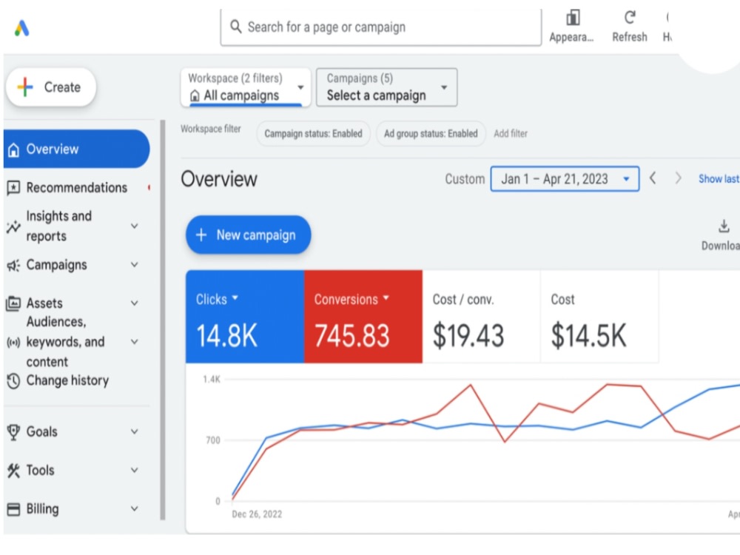The width and height of the screenshot is (740, 555).
Task: Click the Dec 26, 2022 axis label
Action: click(x=257, y=514)
